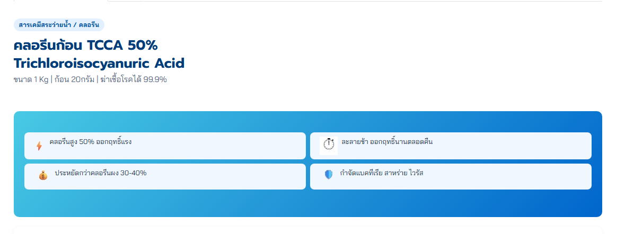The width and height of the screenshot is (625, 234).
Task: Select the กำจัดแบคทีเรีย สาหร่าย ไวรัส text
Action: [x=382, y=173]
